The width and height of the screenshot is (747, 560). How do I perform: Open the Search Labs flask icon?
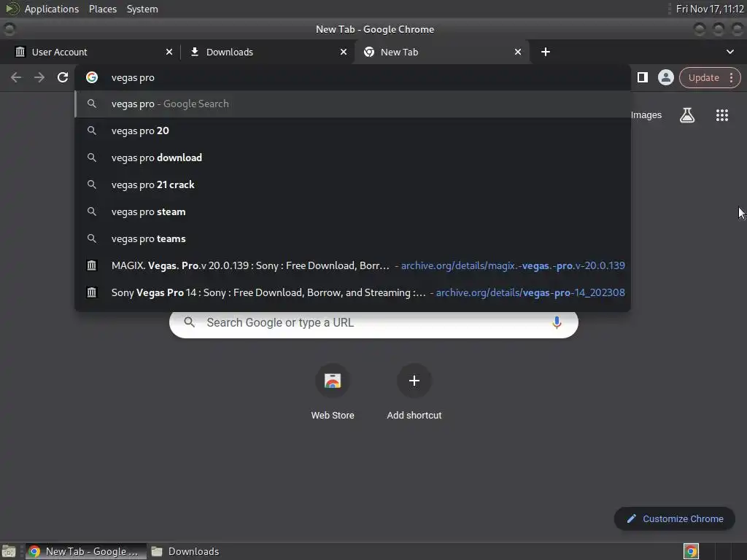[x=686, y=115]
